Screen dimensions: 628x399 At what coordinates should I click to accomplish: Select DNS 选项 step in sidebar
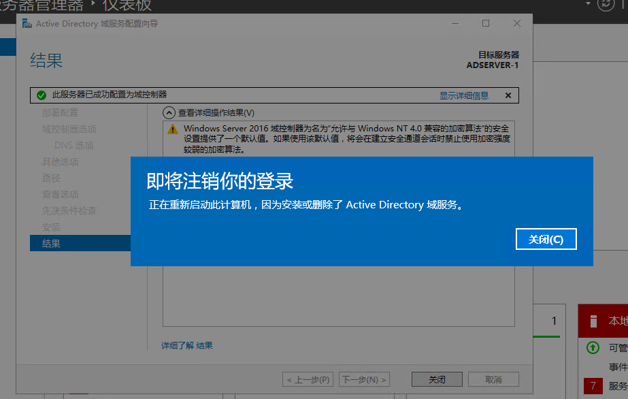tap(73, 146)
